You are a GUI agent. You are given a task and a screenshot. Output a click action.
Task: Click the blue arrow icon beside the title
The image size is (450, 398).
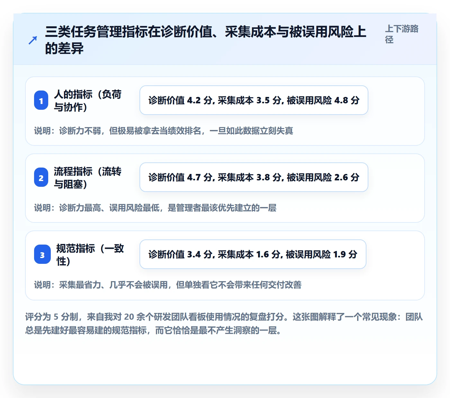(x=32, y=40)
